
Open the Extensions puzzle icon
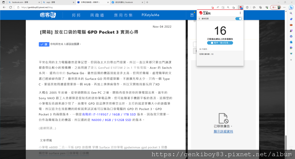[x=247, y=7]
